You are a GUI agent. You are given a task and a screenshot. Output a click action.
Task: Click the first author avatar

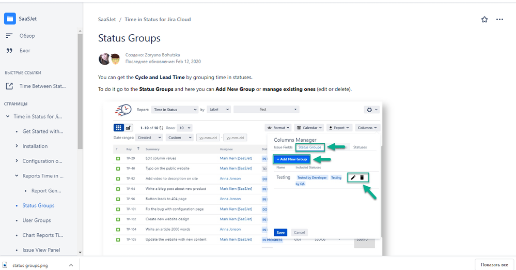104,58
